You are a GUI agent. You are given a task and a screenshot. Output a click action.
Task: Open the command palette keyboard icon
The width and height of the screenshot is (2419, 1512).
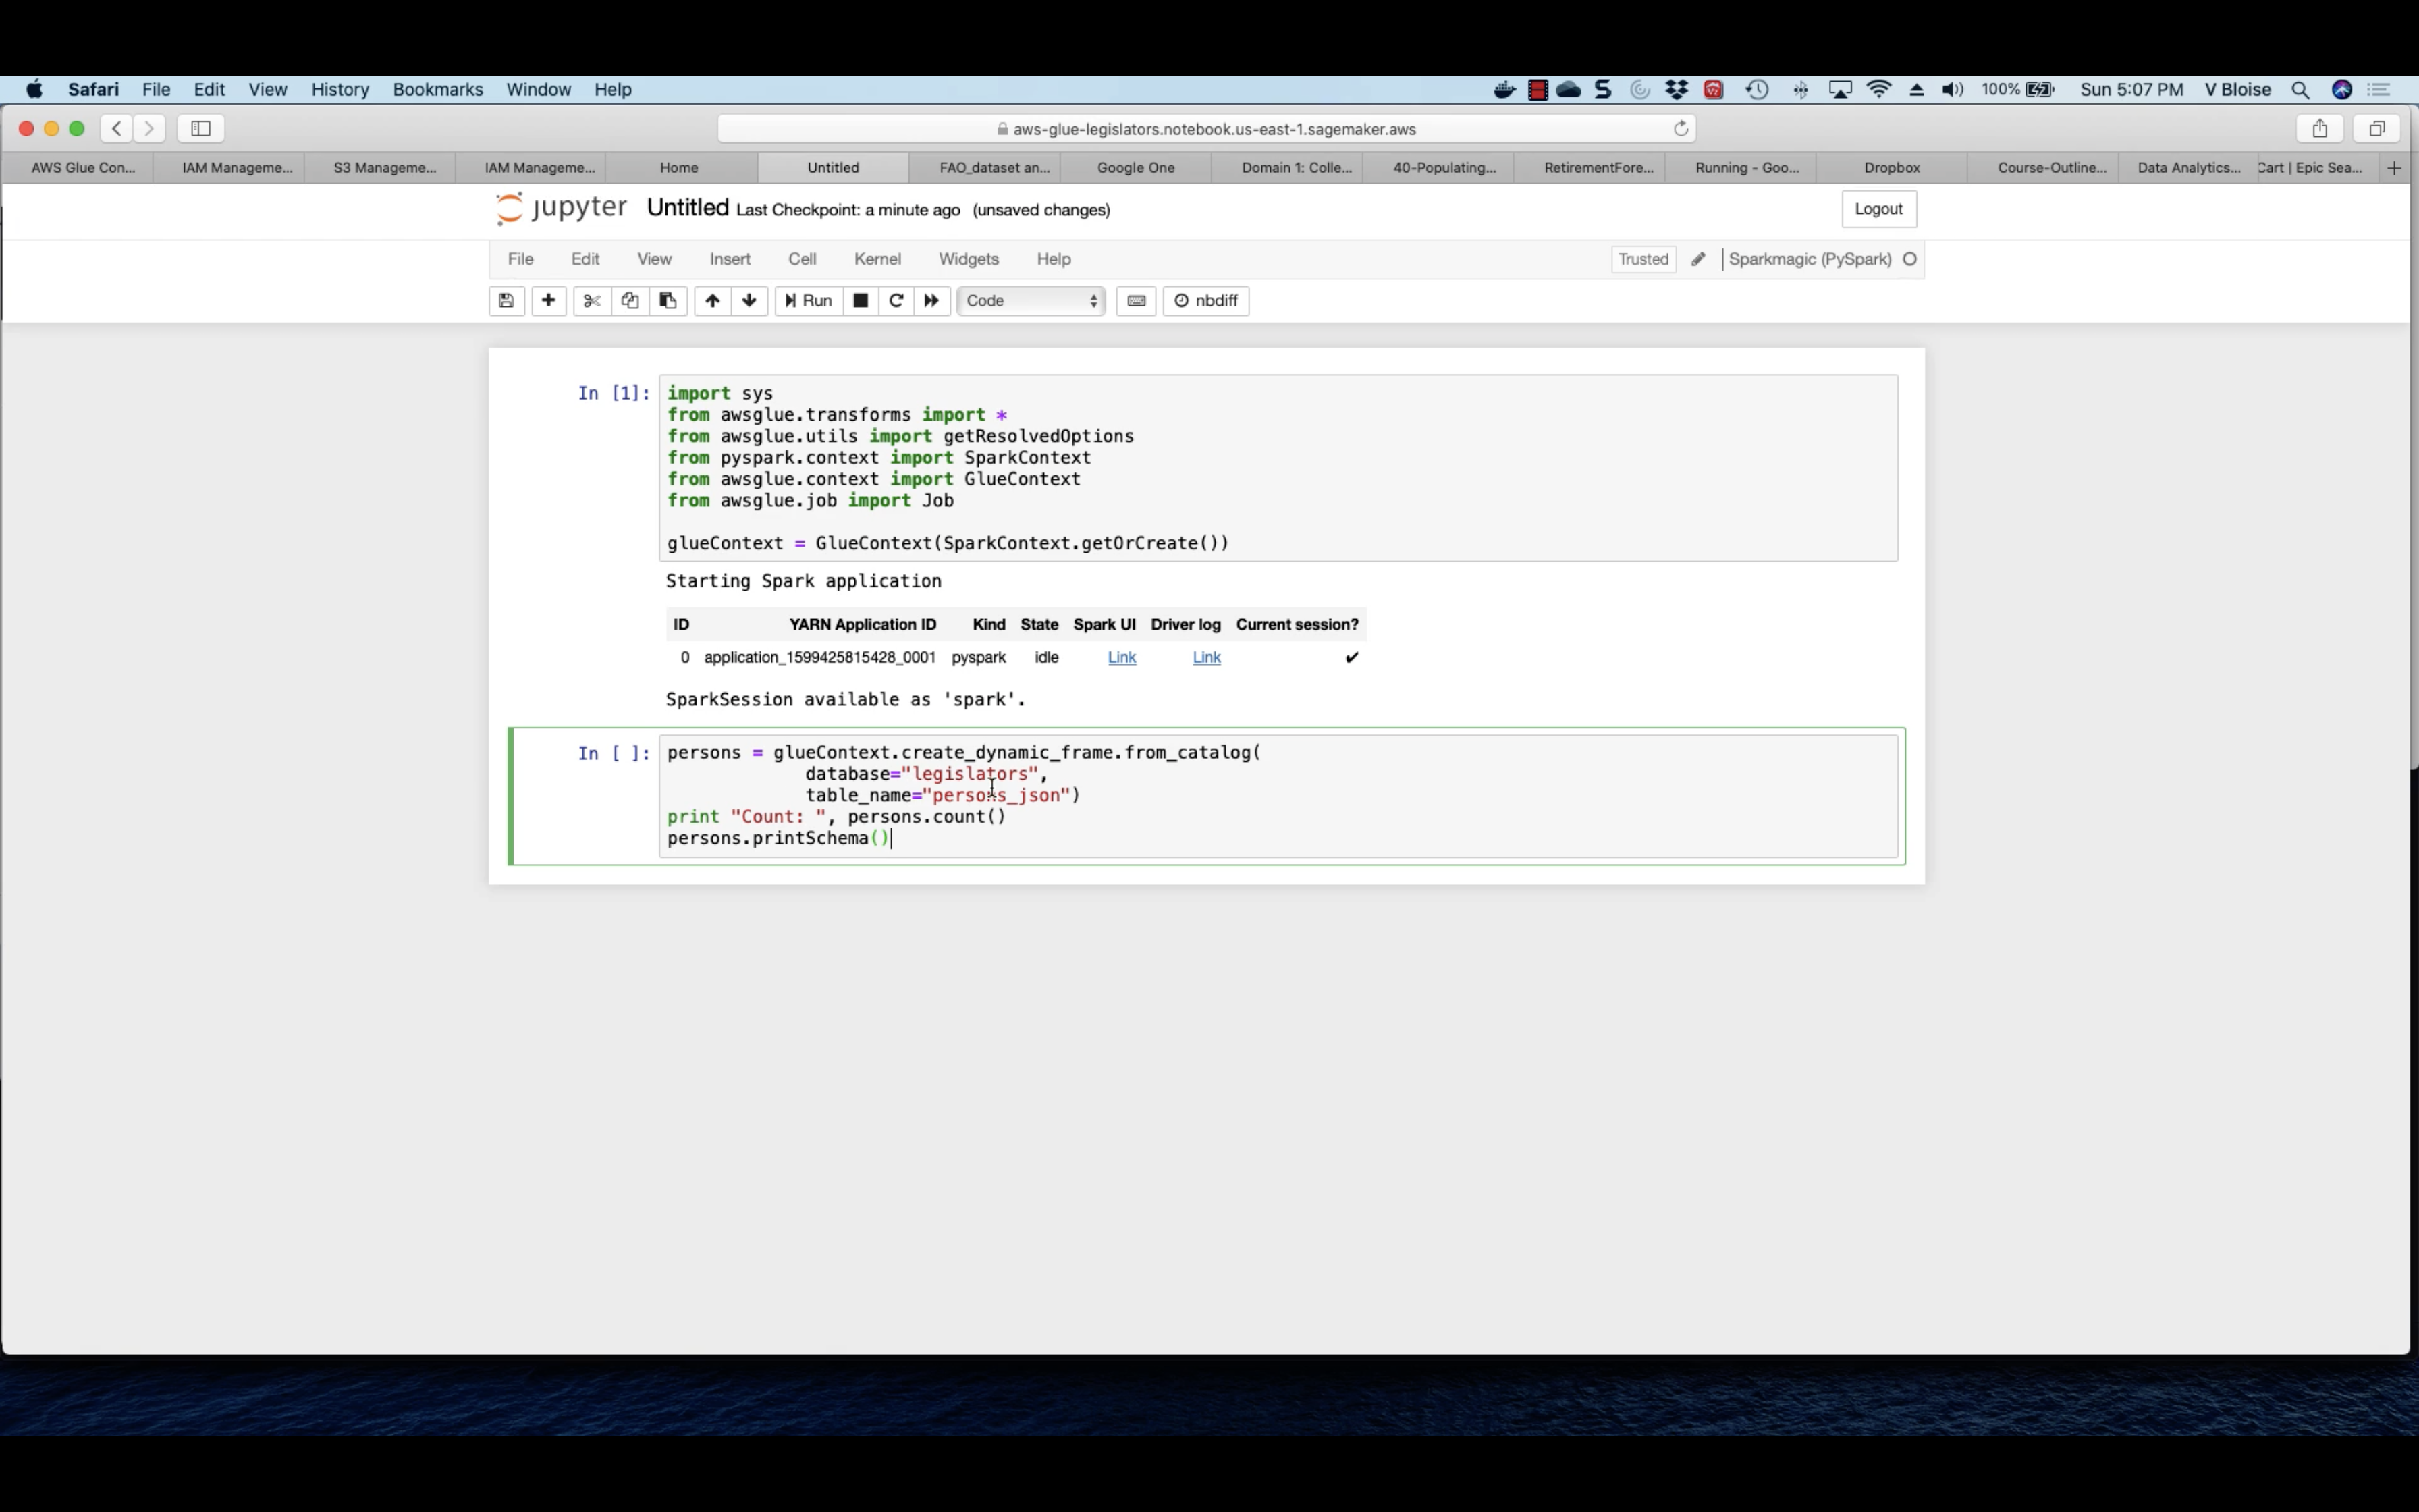[x=1135, y=301]
